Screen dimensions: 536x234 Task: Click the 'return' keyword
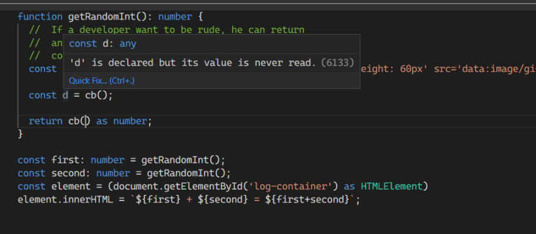coord(46,121)
